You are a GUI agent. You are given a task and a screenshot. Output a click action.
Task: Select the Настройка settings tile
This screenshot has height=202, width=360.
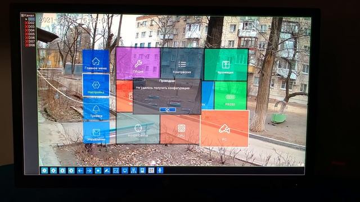(96, 85)
